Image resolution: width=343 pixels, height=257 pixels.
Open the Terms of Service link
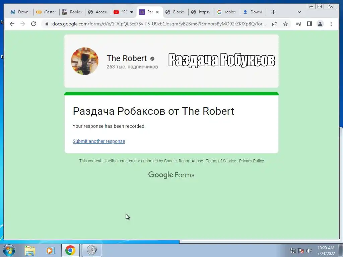coord(221,161)
